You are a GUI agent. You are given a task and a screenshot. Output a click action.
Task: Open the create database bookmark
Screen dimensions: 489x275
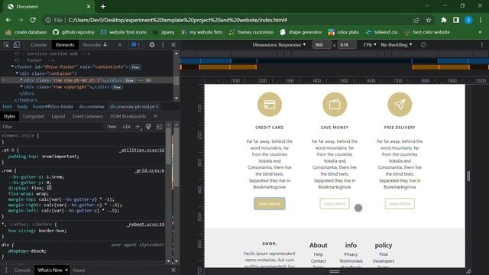(x=26, y=32)
